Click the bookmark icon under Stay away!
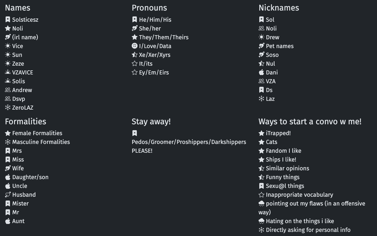377x236 pixels. pos(134,133)
